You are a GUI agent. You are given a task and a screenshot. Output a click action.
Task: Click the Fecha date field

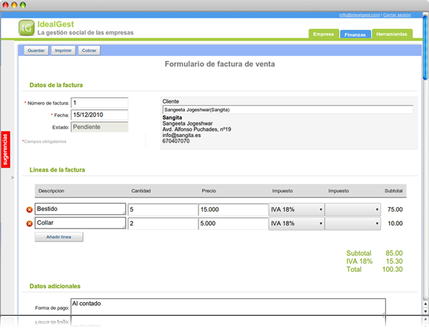(x=99, y=115)
